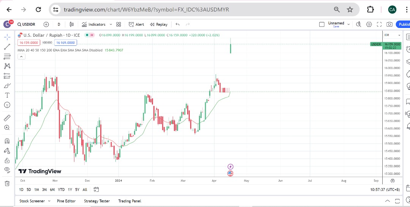The width and height of the screenshot is (410, 207).
Task: Toggle stay in drawing mode
Action: click(7, 151)
